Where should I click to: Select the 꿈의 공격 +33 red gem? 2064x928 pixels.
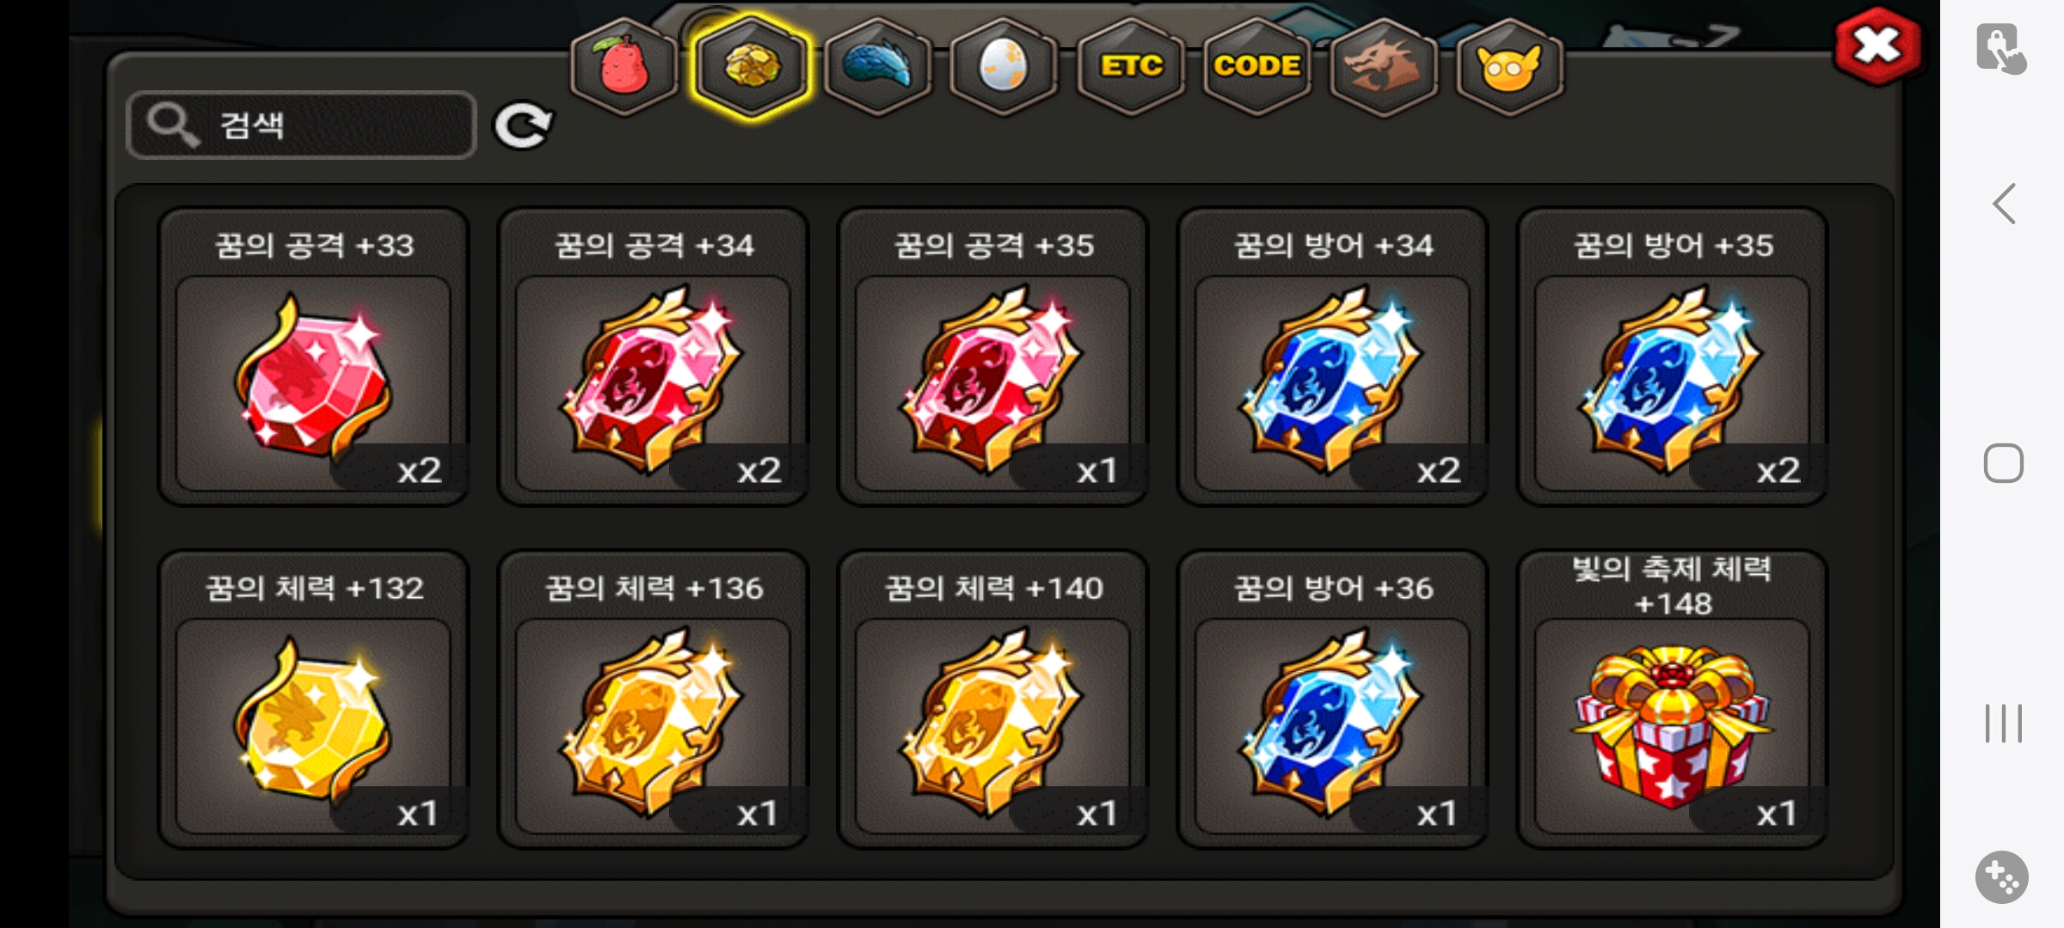click(x=313, y=357)
